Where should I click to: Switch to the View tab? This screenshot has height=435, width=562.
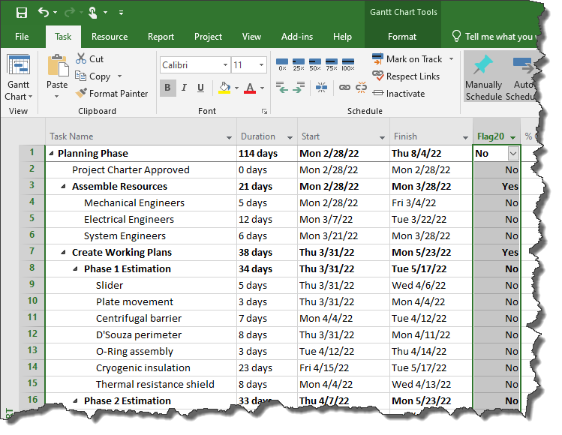click(251, 37)
